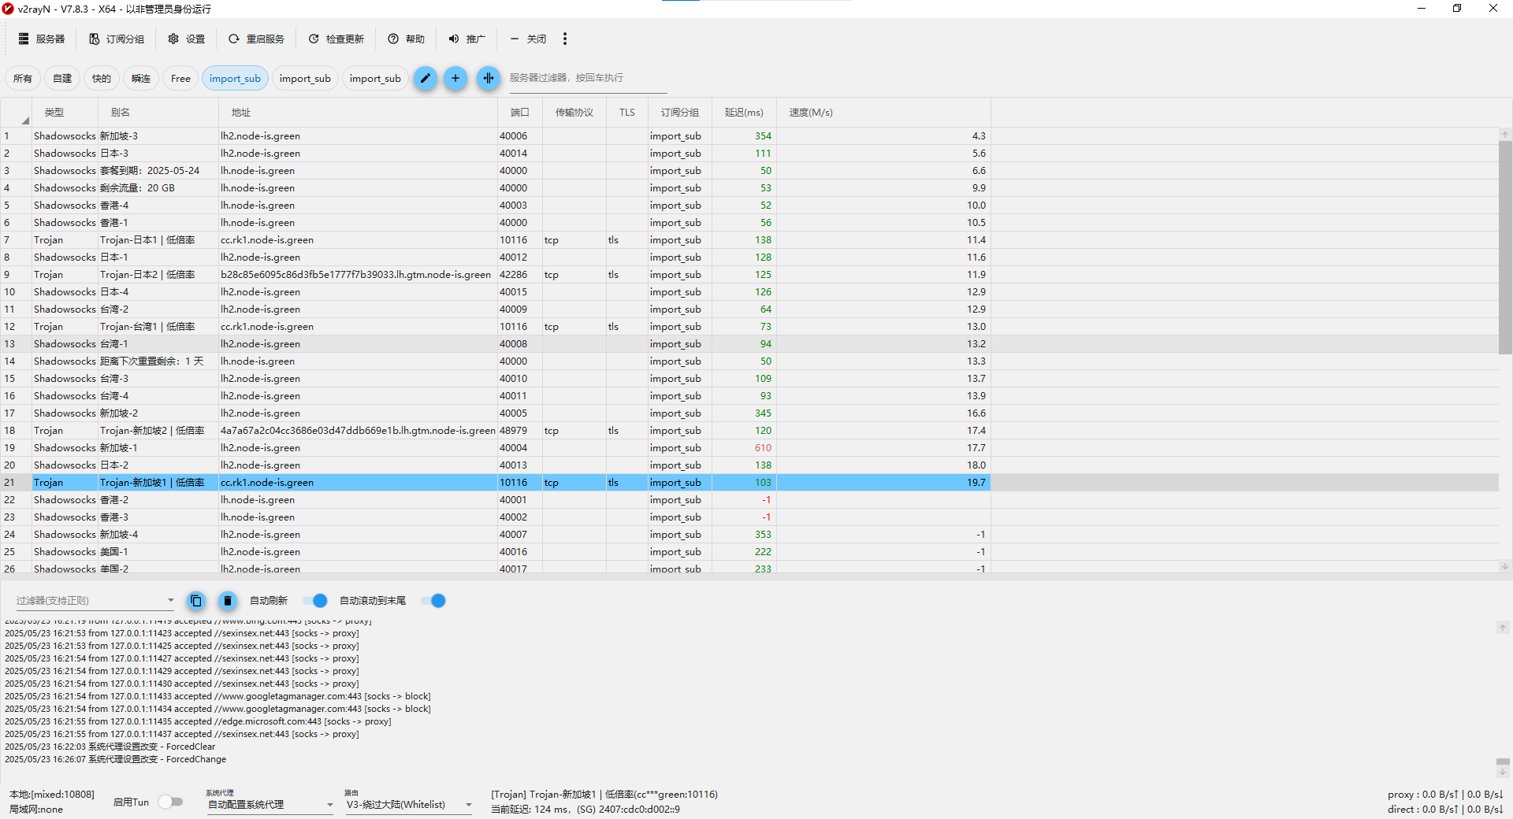Open the 设置 settings menu
The width and height of the screenshot is (1513, 819).
tap(187, 39)
